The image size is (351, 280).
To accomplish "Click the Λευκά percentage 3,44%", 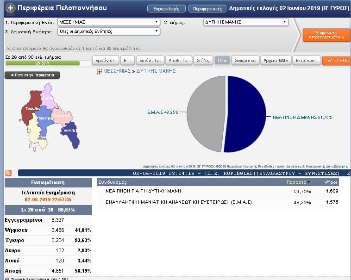I will pos(84,261).
